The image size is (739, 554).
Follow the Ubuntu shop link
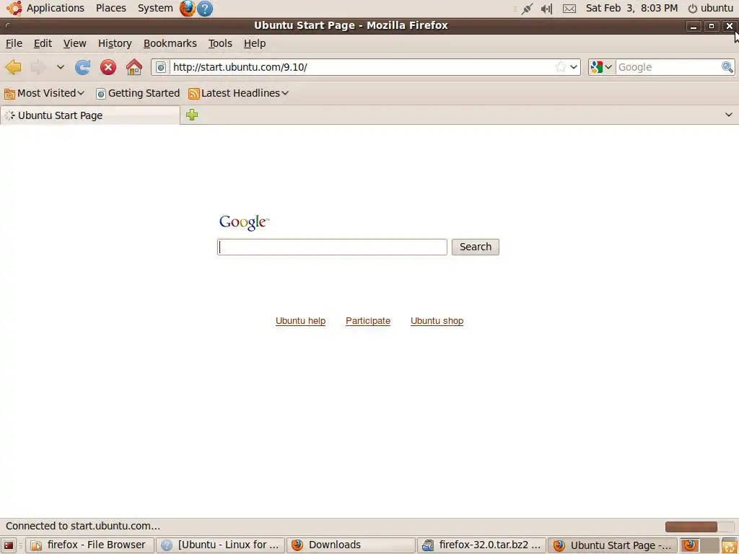437,321
